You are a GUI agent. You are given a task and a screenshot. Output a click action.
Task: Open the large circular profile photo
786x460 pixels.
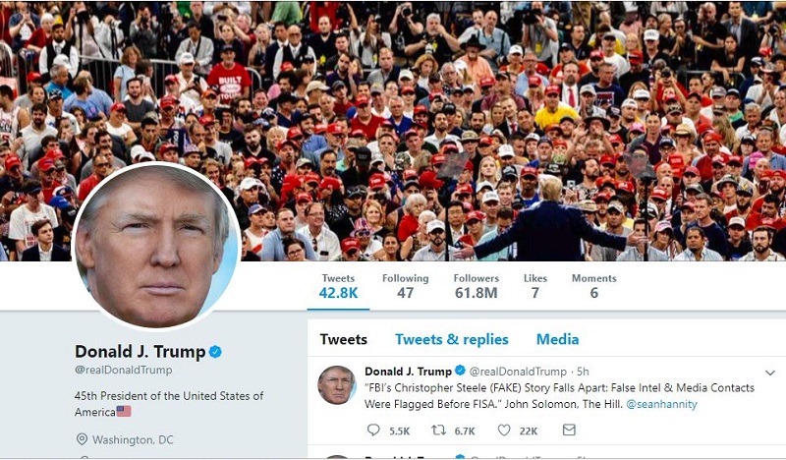pos(156,246)
